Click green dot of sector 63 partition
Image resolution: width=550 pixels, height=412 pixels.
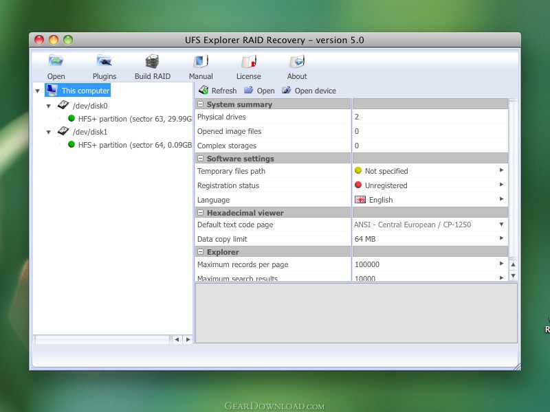tap(71, 118)
